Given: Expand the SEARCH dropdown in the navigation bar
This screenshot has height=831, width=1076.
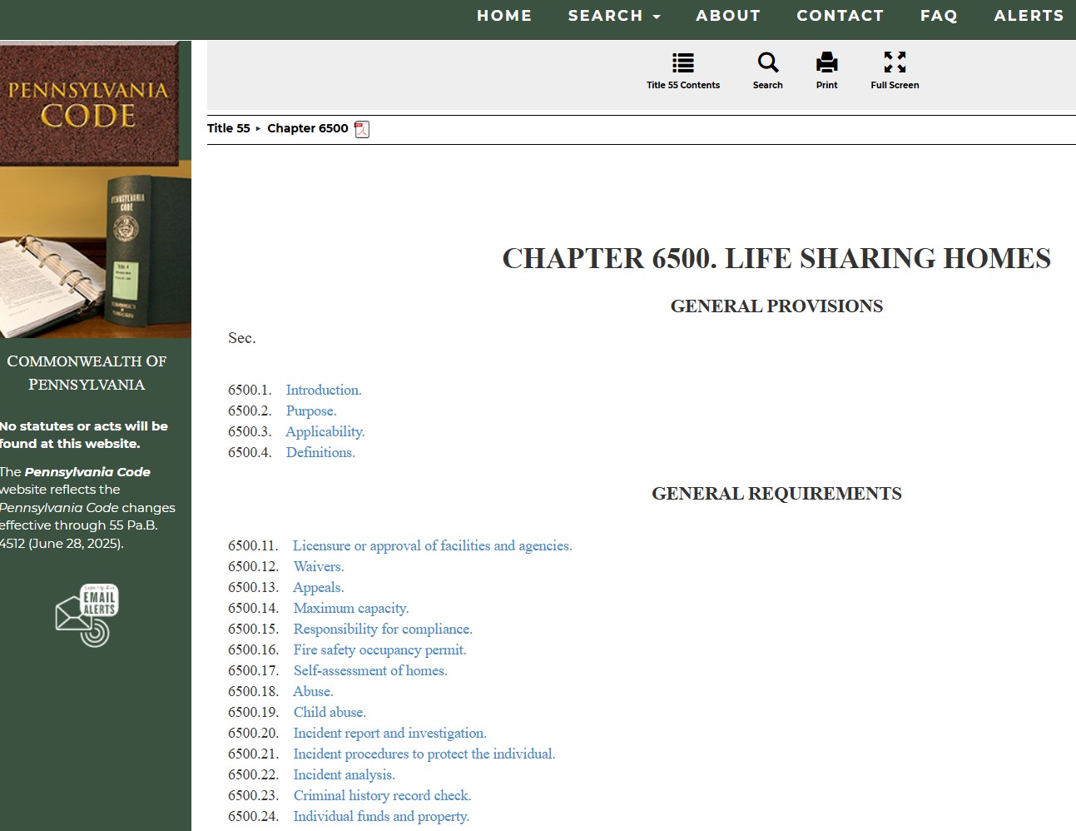Looking at the screenshot, I should (613, 16).
